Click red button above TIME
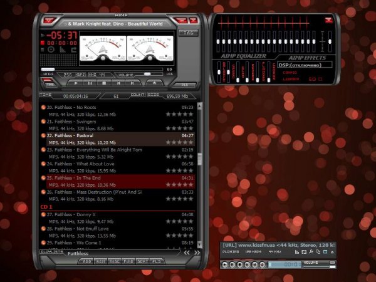 tap(47, 80)
